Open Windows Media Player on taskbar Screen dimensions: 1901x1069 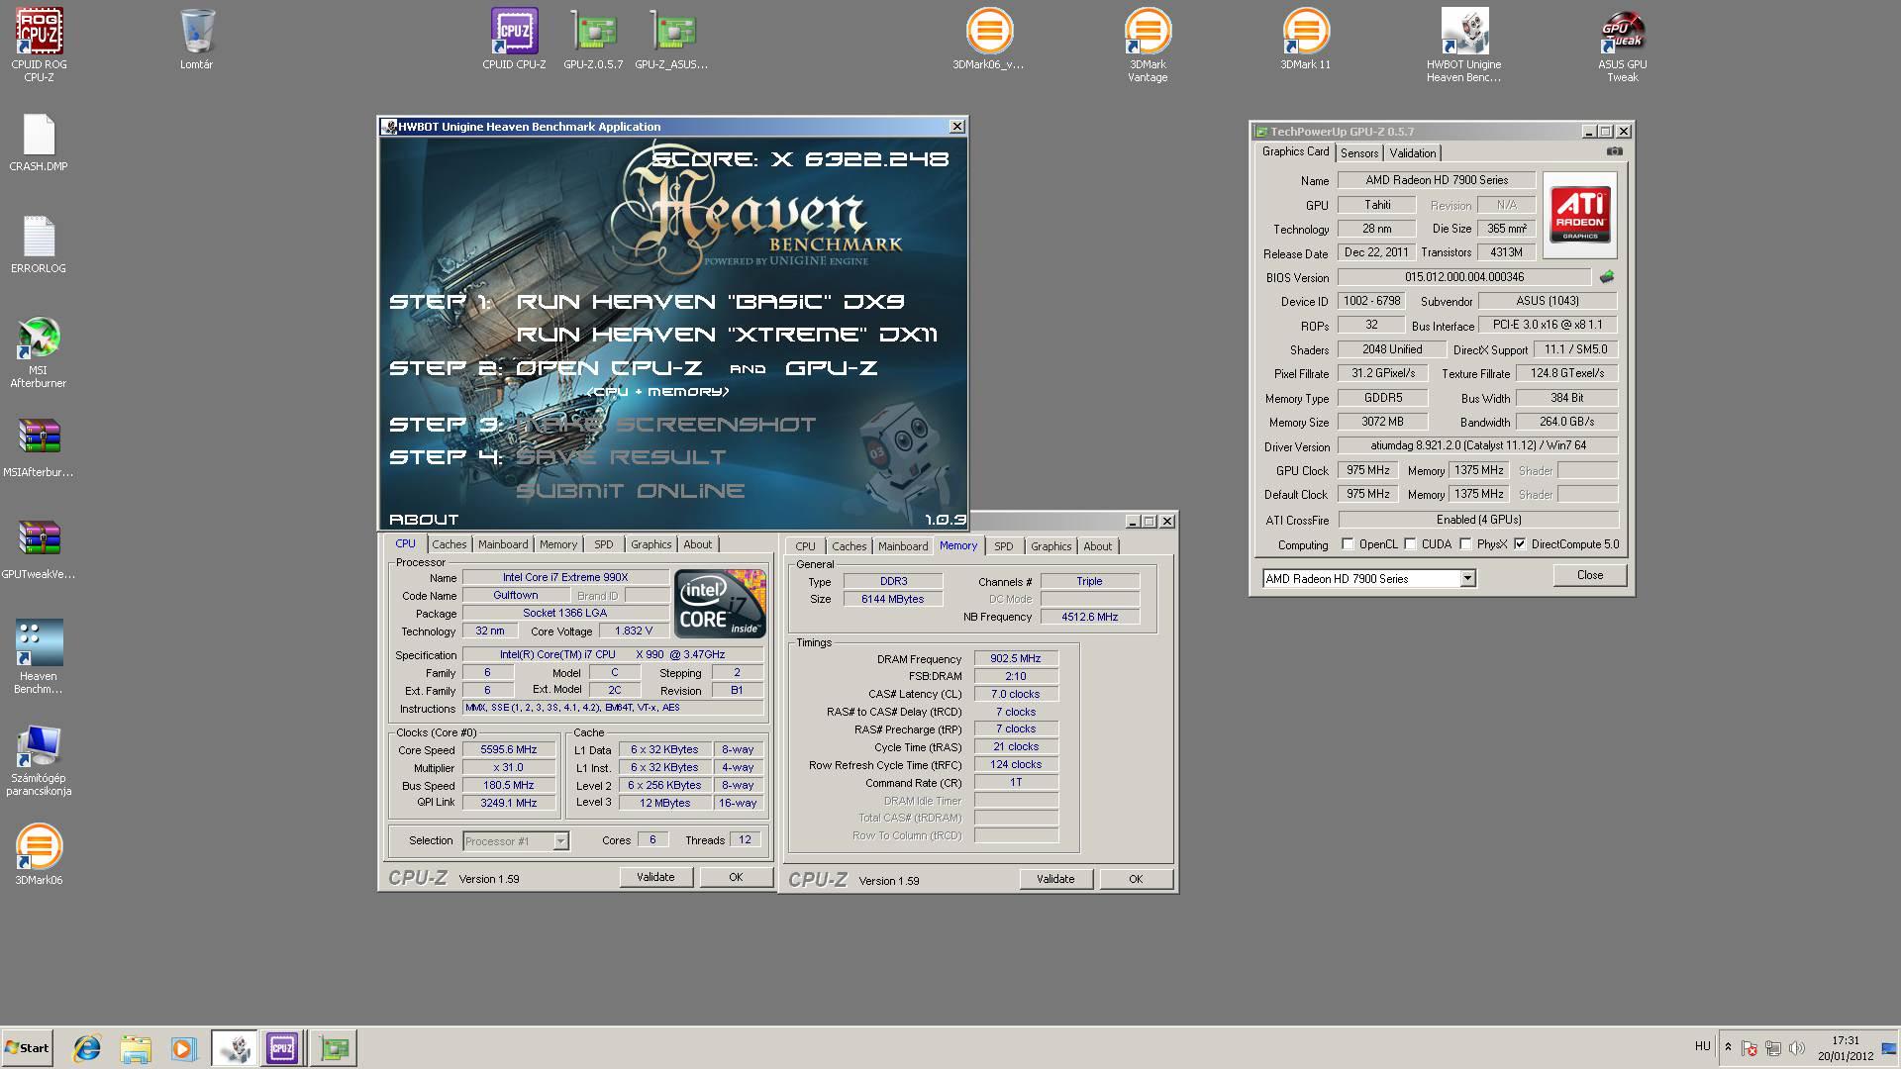click(183, 1048)
